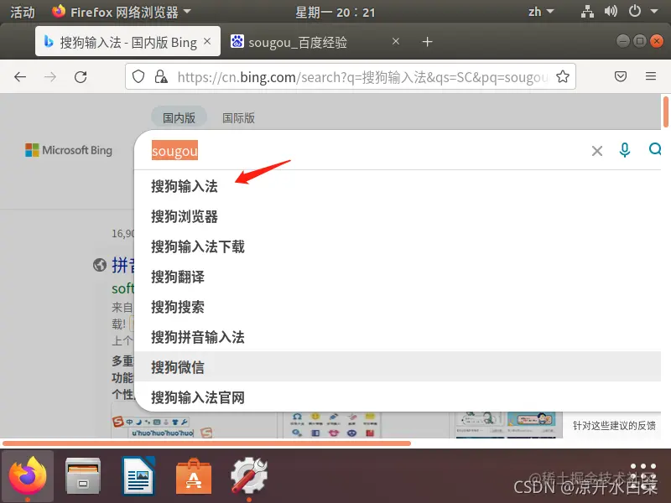Open the clock showing 星期一 20:21

[x=335, y=12]
